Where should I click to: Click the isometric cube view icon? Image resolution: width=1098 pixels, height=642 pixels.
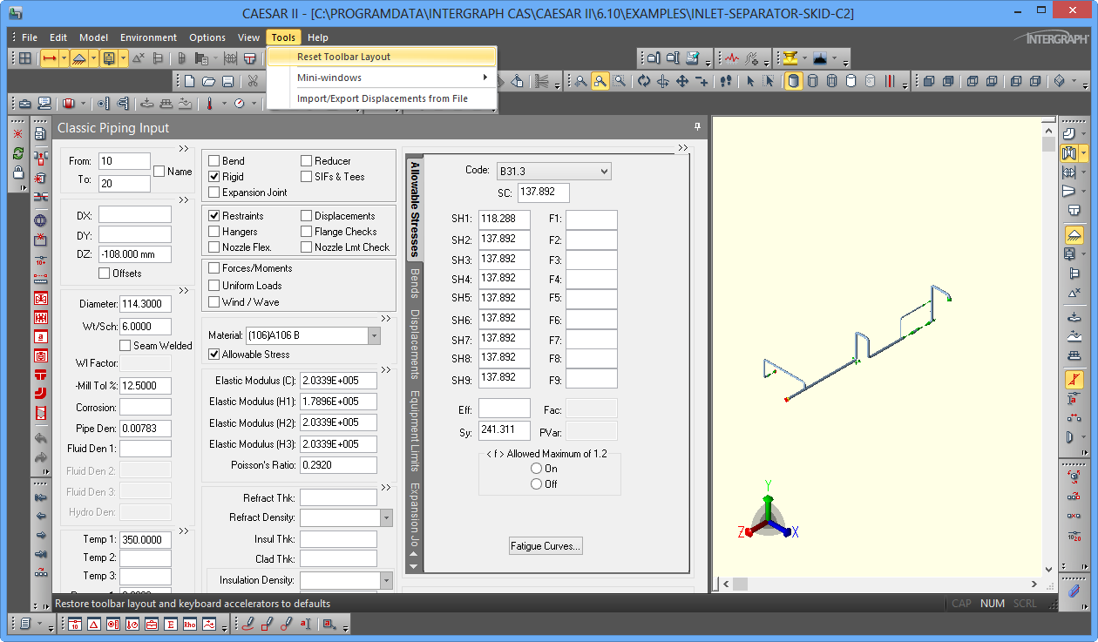[x=1059, y=81]
